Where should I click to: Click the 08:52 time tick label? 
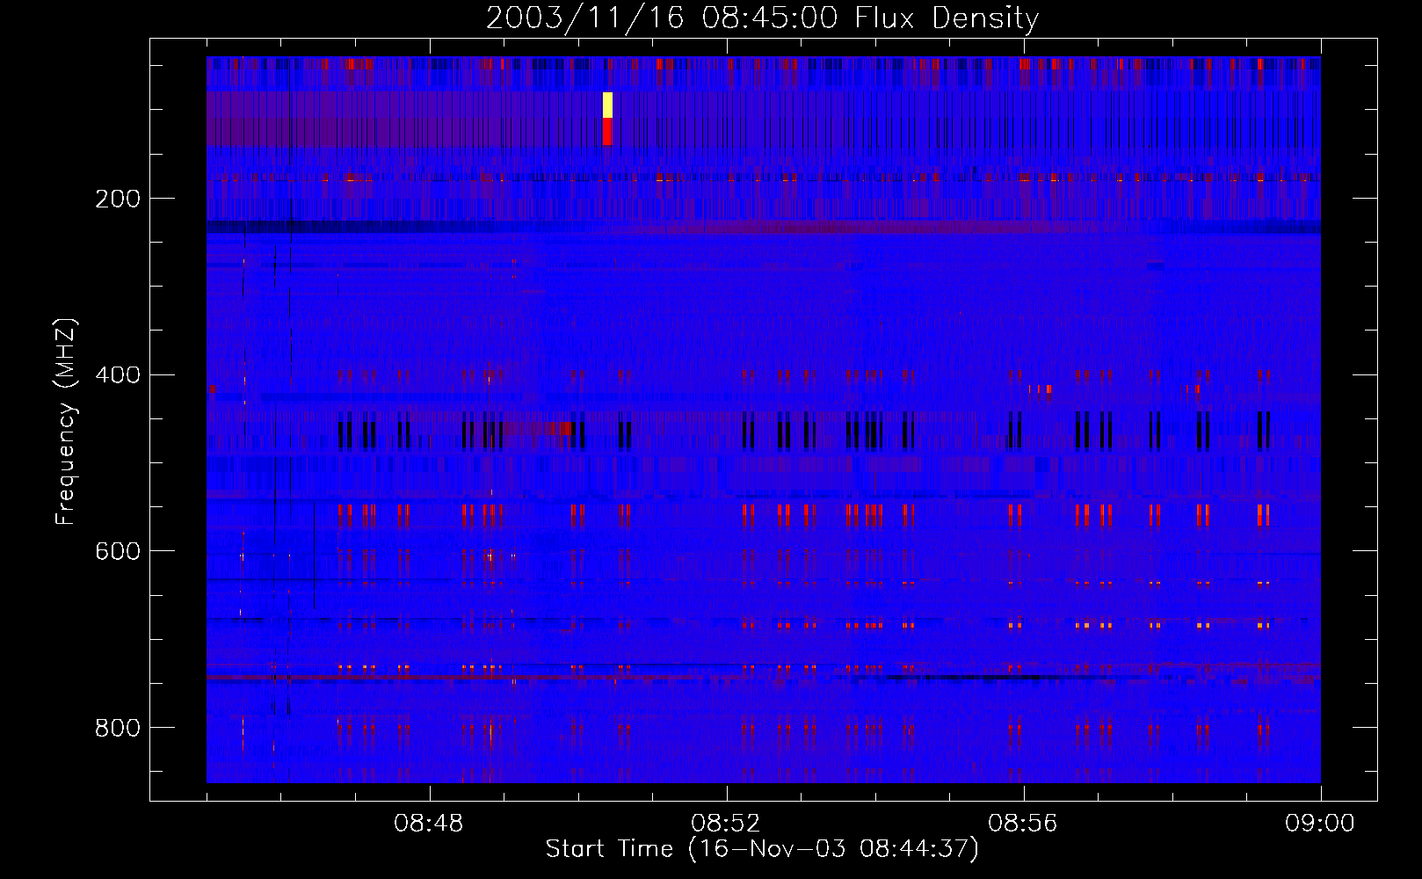coord(726,824)
